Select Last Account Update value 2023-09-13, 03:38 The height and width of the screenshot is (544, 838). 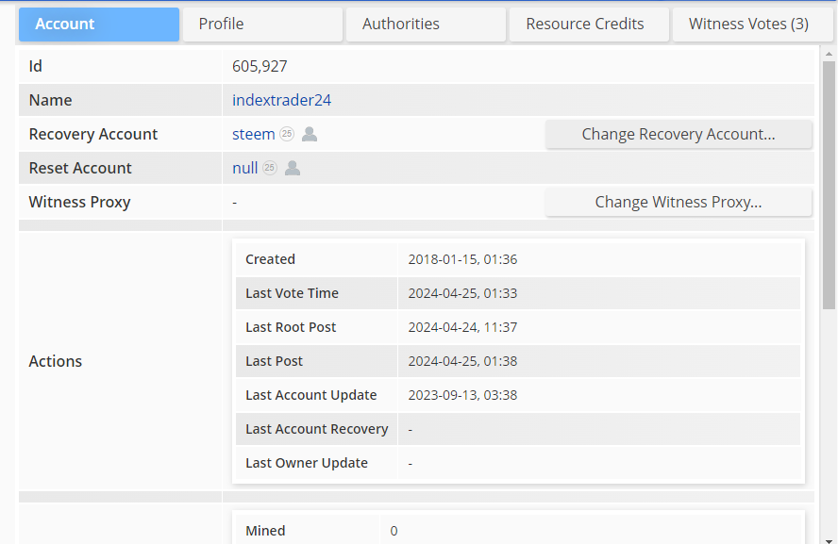(x=462, y=395)
